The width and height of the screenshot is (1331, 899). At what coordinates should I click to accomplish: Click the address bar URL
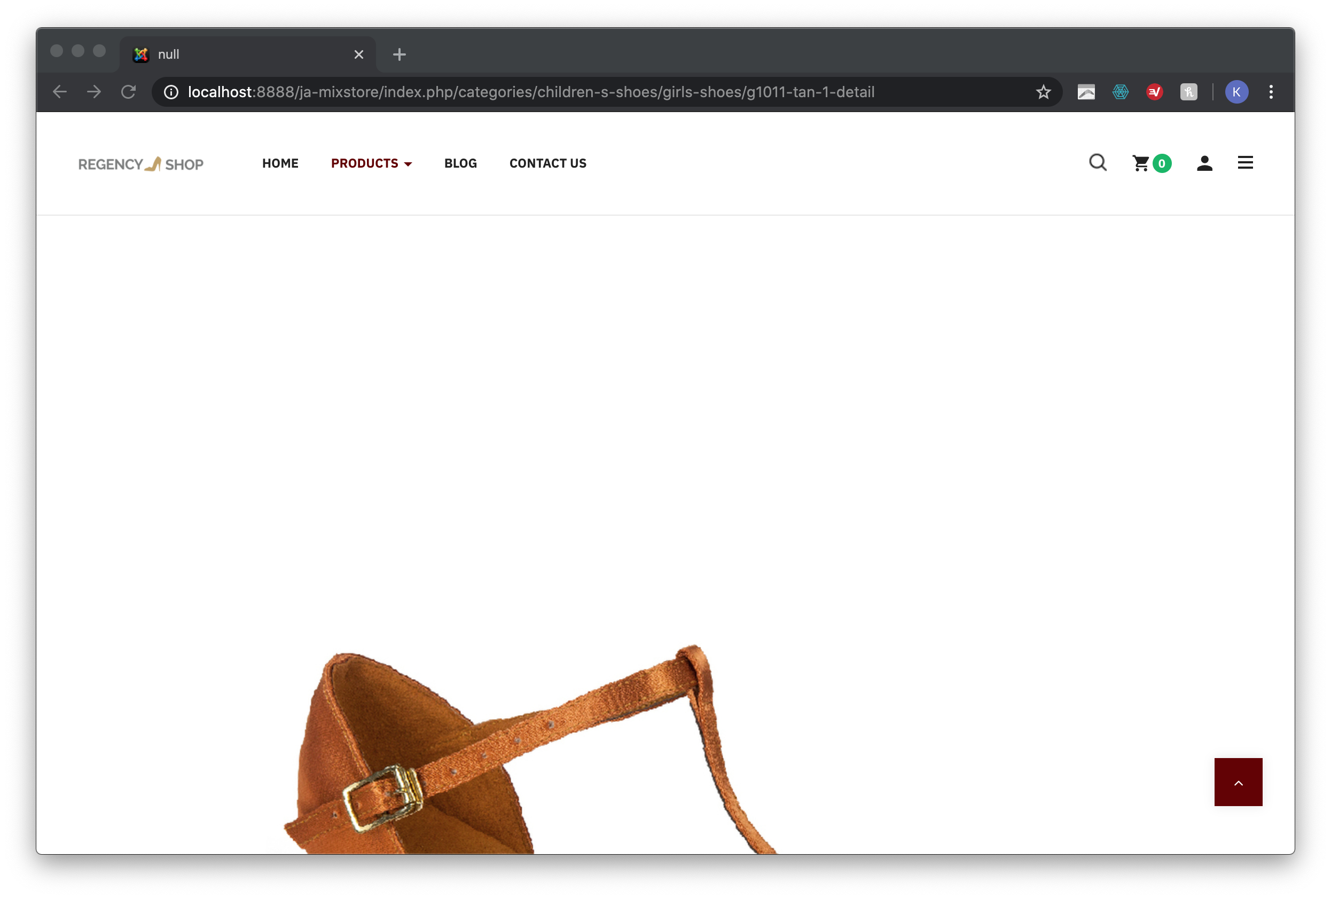coord(530,92)
